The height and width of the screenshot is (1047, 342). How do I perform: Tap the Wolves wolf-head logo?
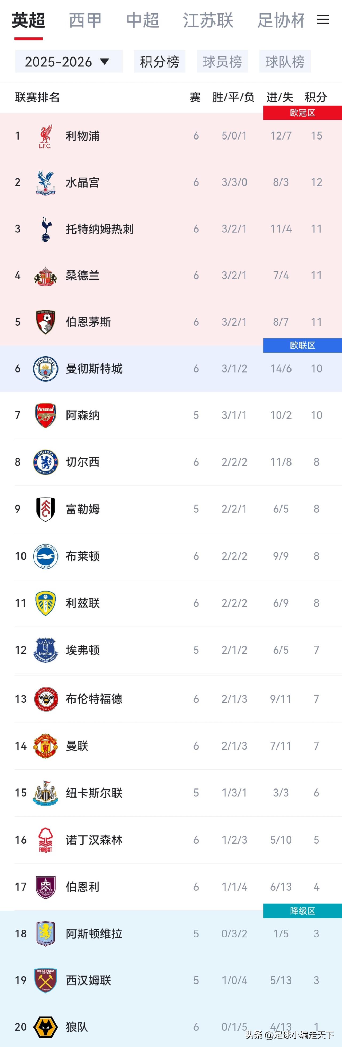coord(45,1027)
